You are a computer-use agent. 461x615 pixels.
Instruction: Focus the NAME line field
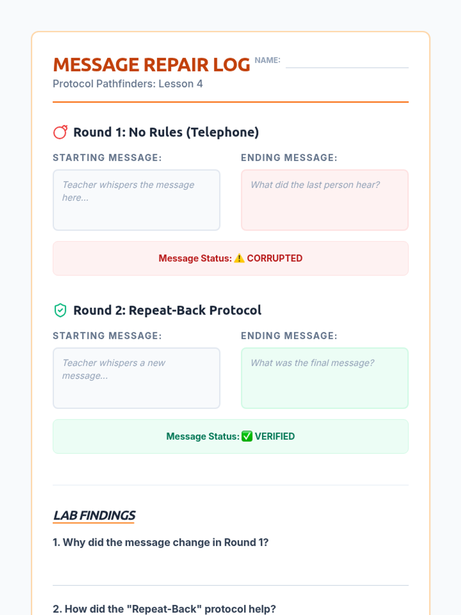pos(347,61)
